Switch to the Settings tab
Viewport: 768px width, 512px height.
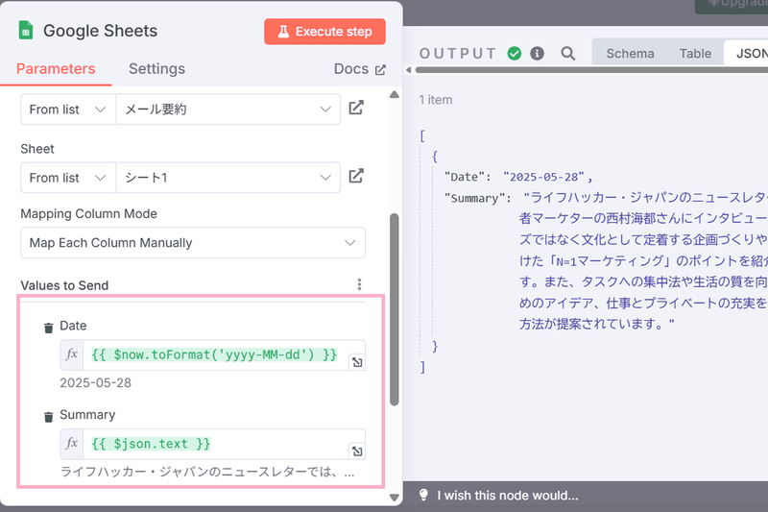pos(156,68)
